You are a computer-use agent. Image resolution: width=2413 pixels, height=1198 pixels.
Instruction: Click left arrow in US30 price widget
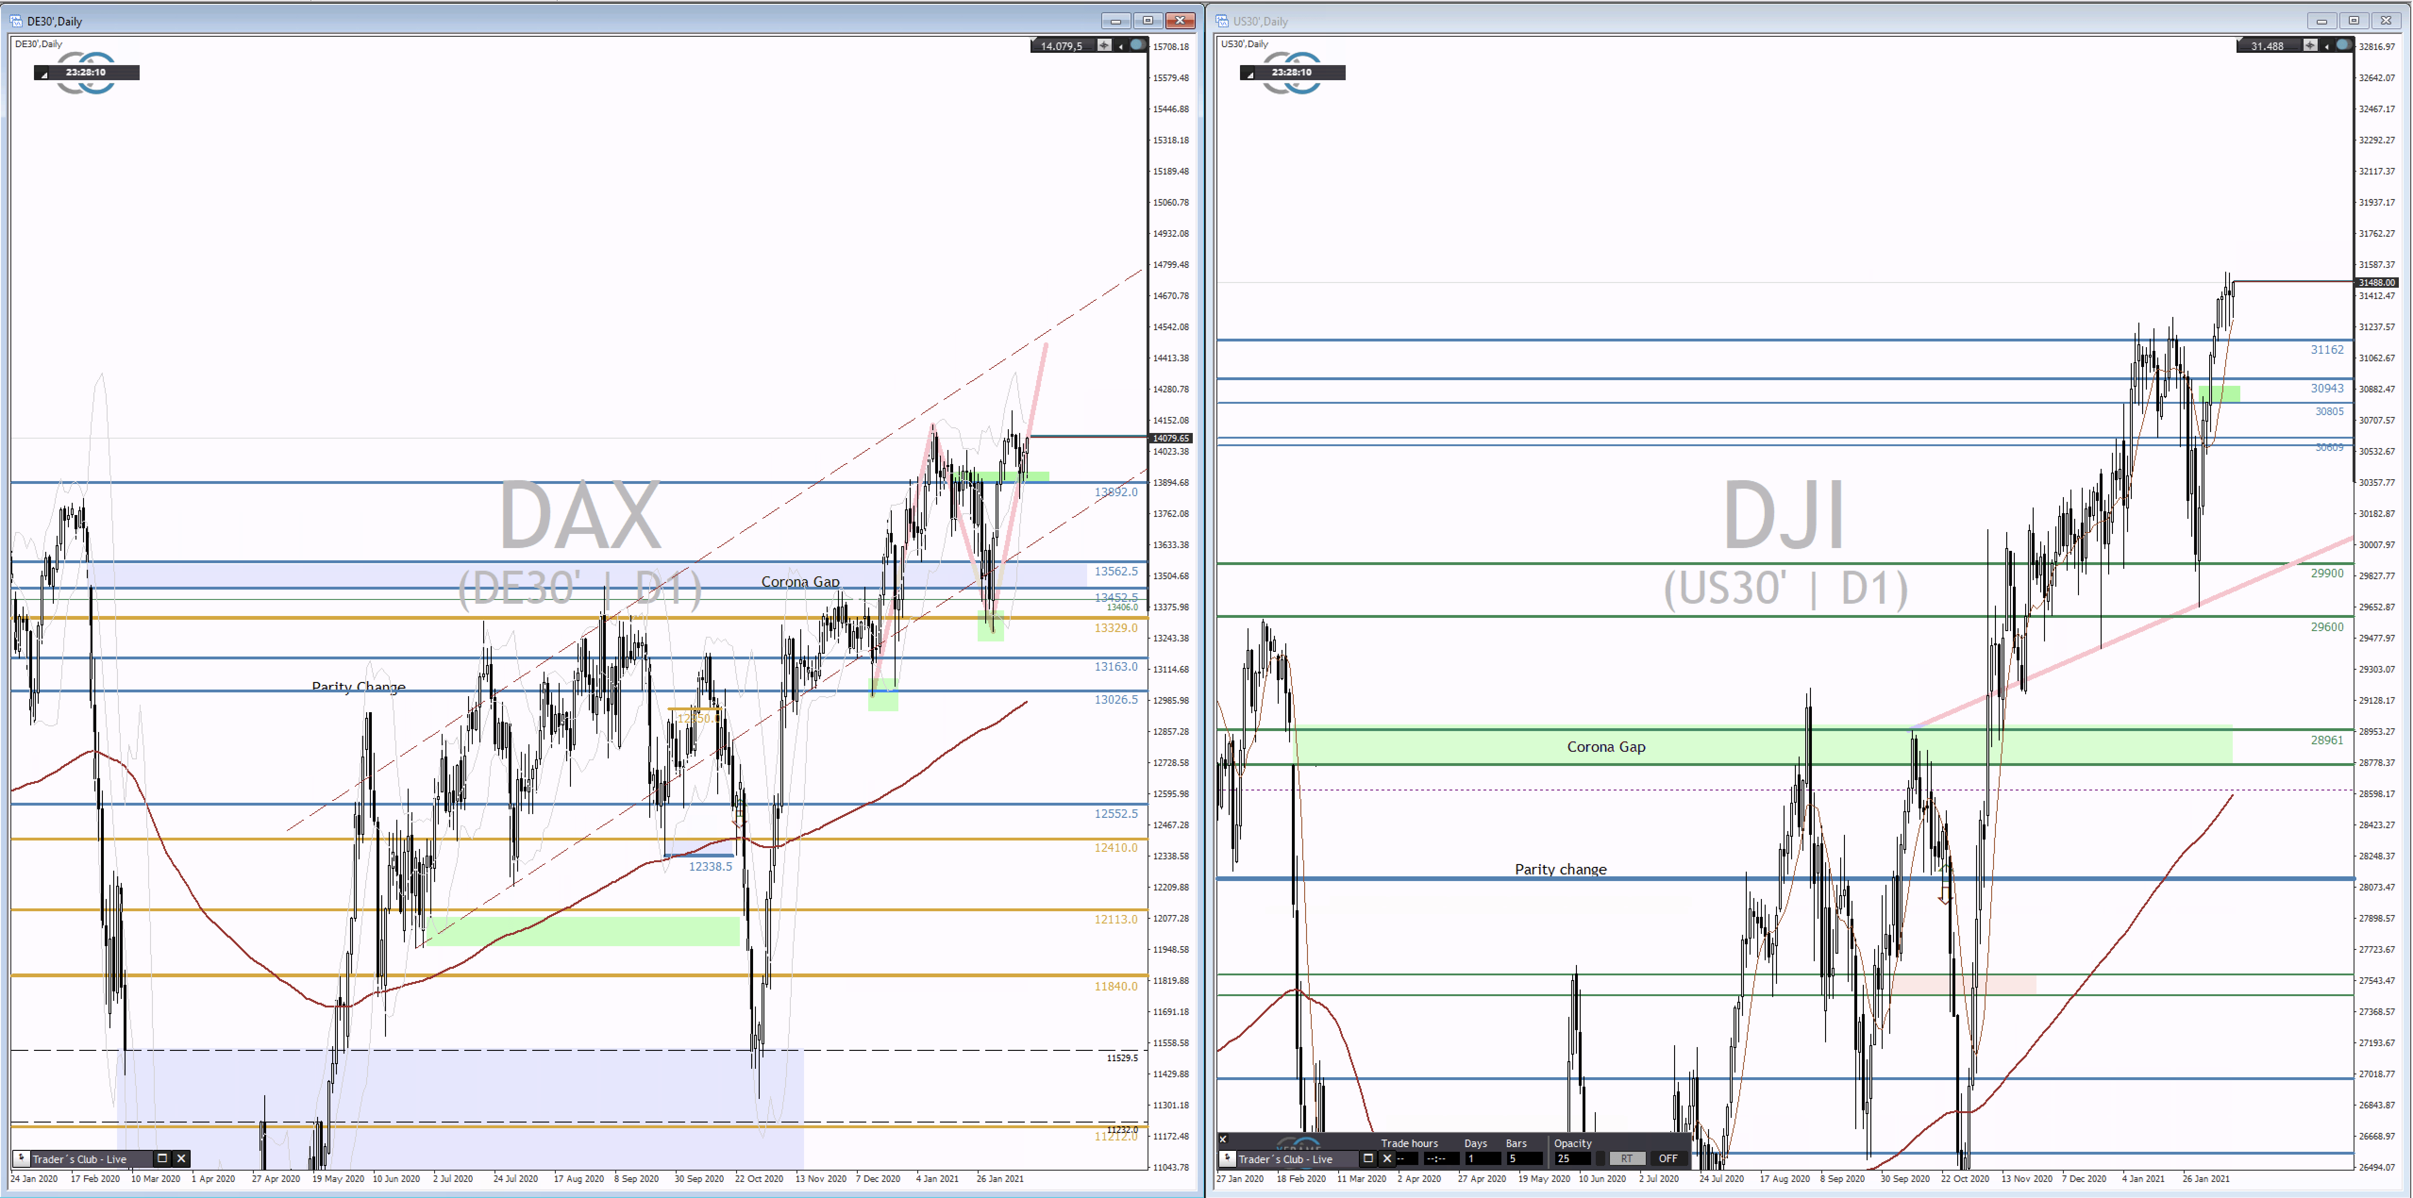point(2326,46)
